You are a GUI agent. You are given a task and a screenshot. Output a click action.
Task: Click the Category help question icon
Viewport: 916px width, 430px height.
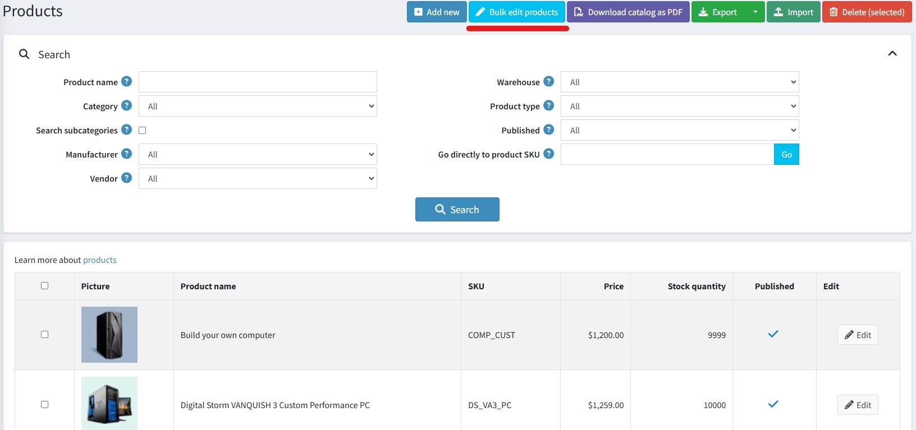pos(127,105)
